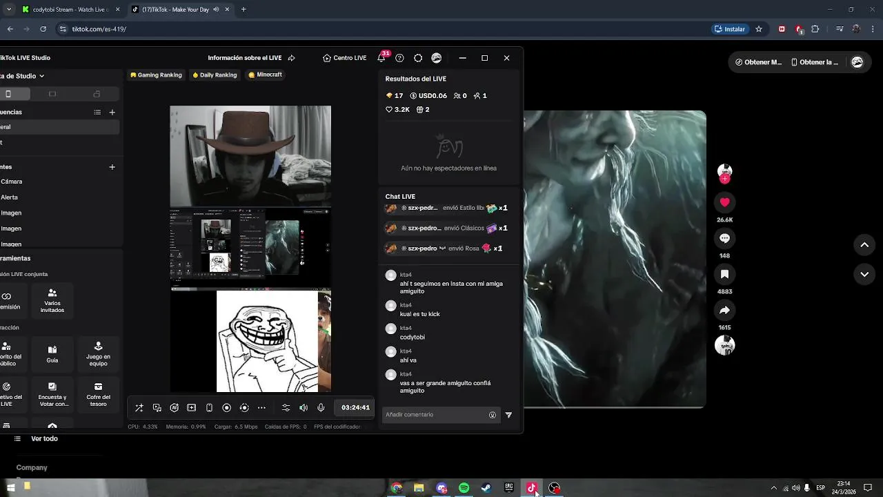Switch to dual layout mode

97,94
